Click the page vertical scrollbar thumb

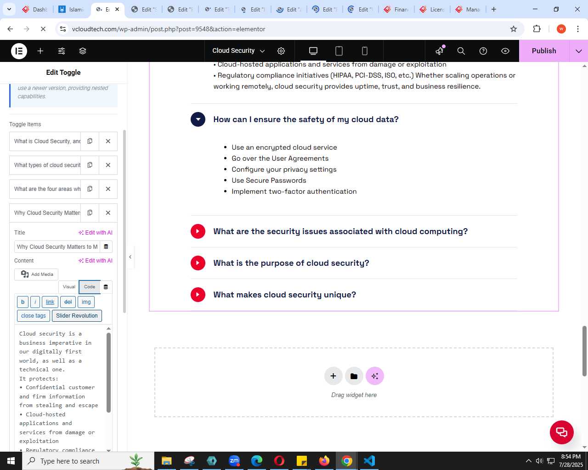tap(584, 351)
